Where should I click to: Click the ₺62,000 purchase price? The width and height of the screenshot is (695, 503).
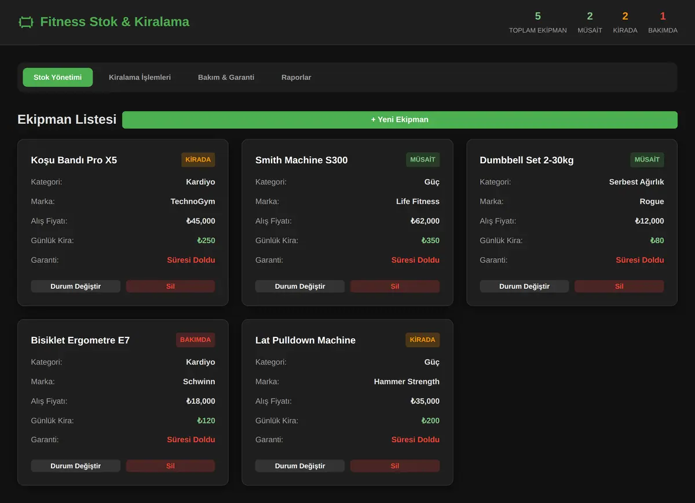[425, 221]
